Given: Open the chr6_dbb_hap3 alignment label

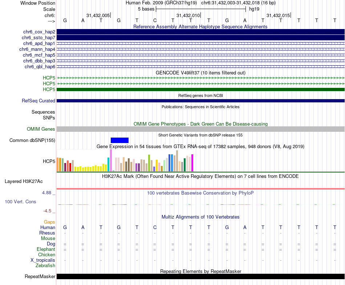Looking at the screenshot, I should point(39,61).
